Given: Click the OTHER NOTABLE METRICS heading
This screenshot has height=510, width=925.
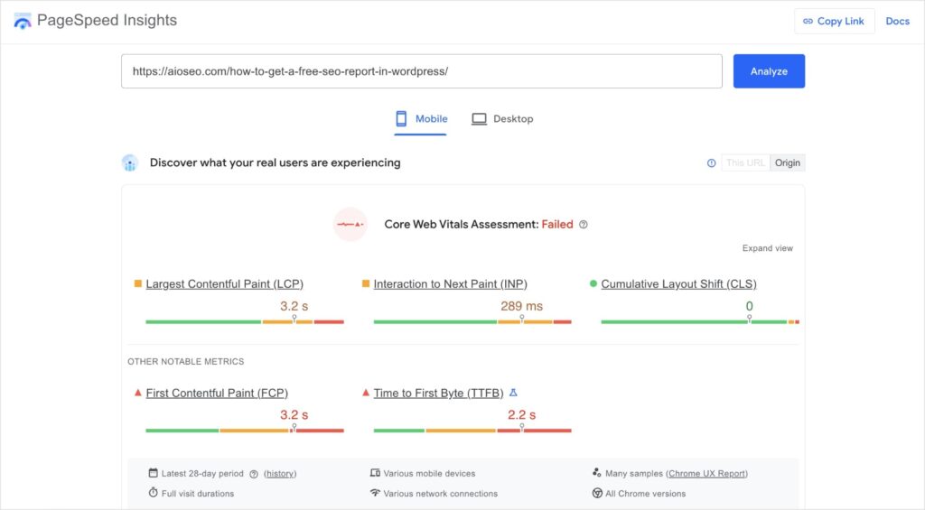Looking at the screenshot, I should pyautogui.click(x=186, y=361).
